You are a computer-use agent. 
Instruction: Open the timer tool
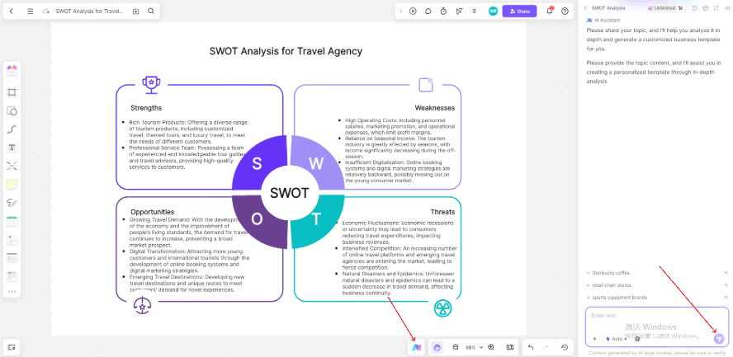click(x=443, y=12)
